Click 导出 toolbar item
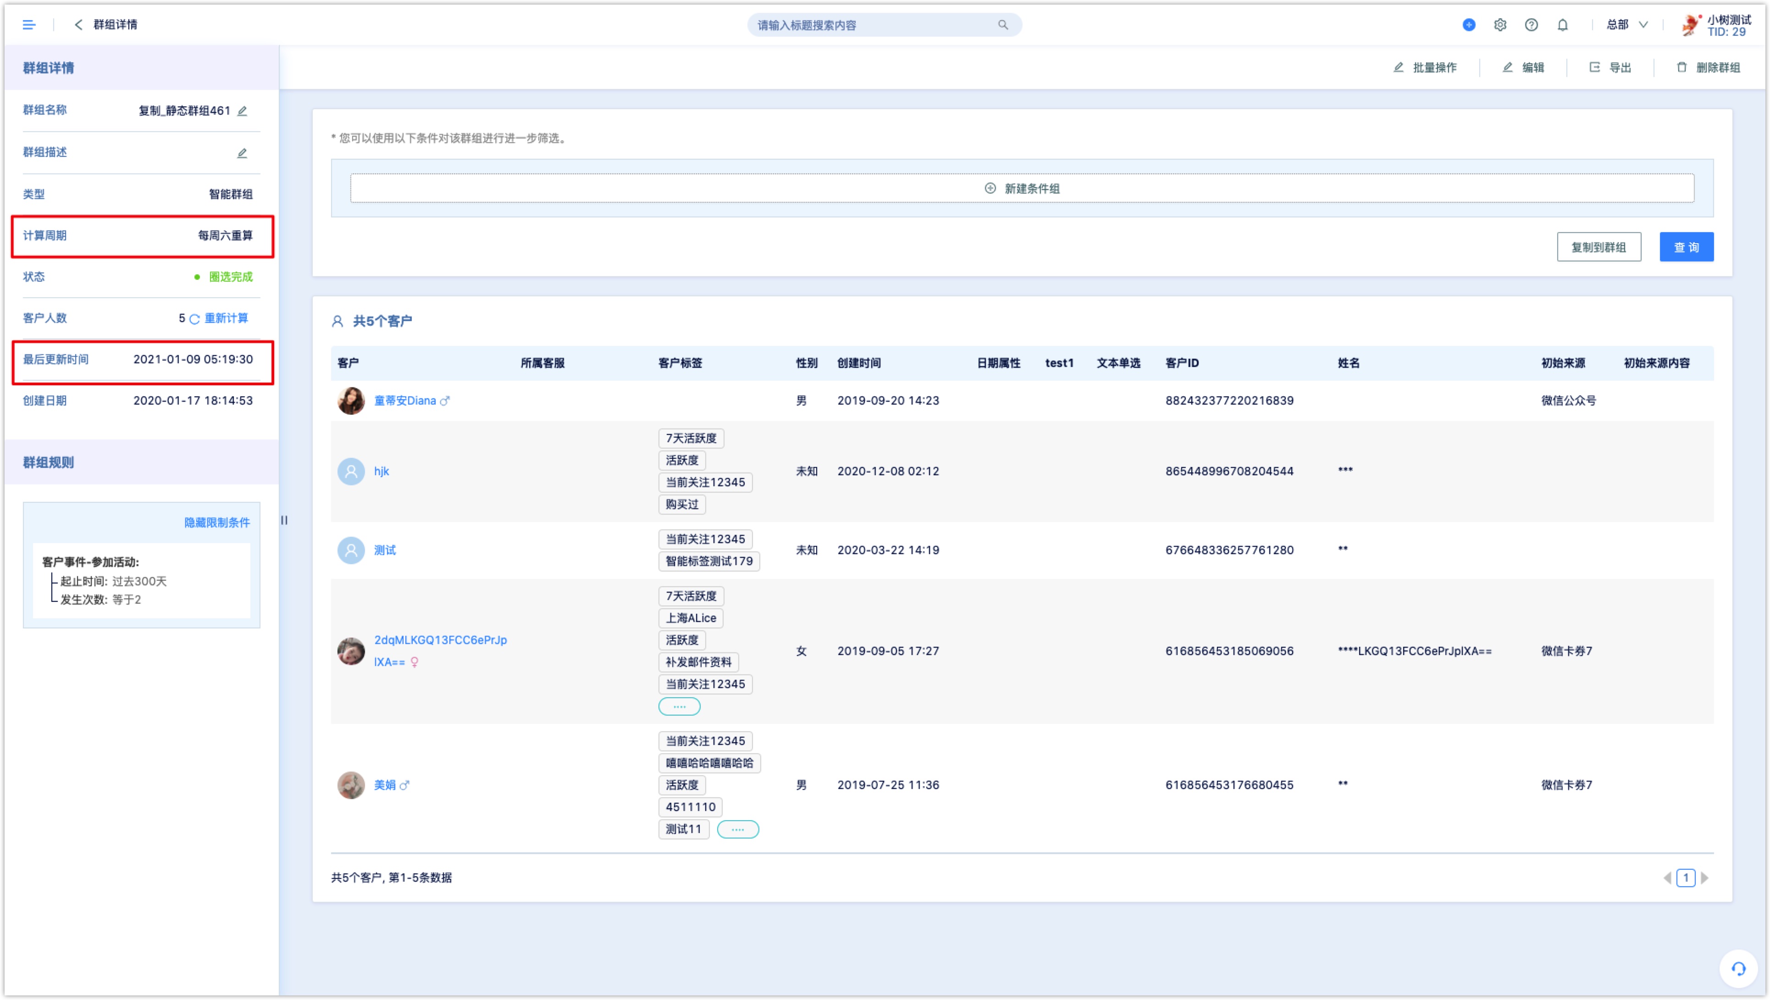Image resolution: width=1770 pixels, height=1000 pixels. point(1610,67)
